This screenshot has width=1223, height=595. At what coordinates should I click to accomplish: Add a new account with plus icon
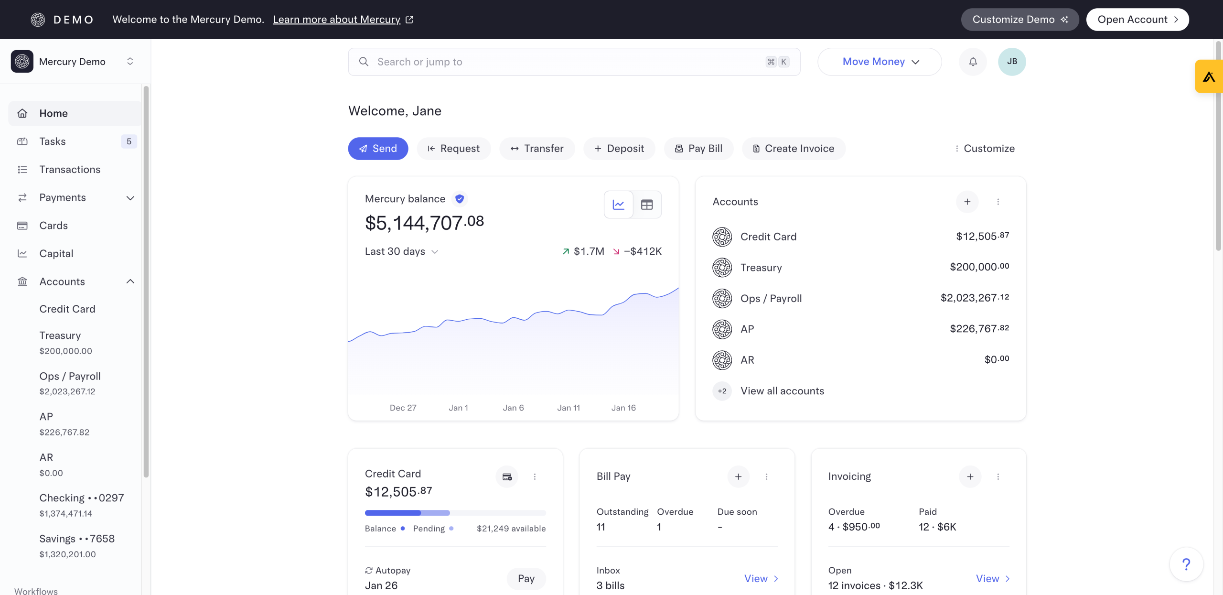(x=967, y=202)
